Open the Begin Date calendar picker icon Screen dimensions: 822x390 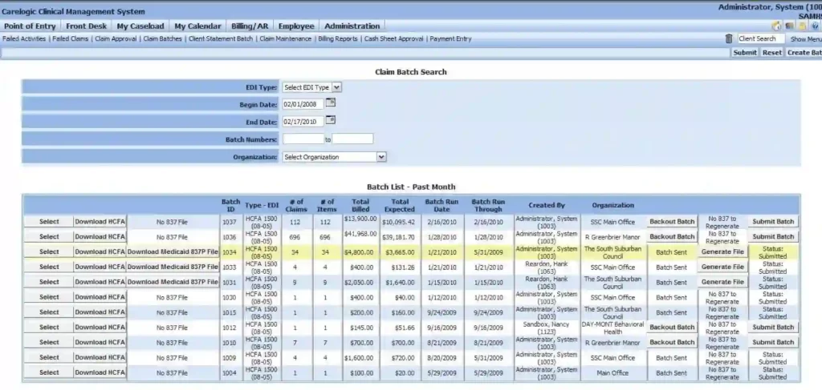pyautogui.click(x=330, y=103)
